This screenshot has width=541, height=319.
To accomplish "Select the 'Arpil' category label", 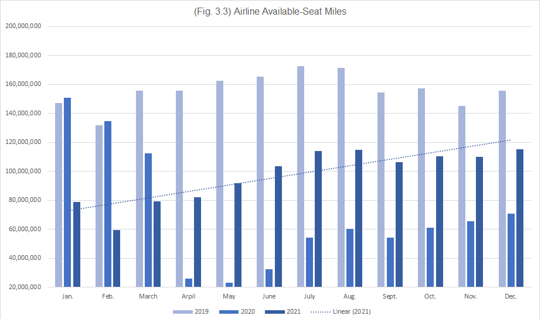I will tap(188, 296).
